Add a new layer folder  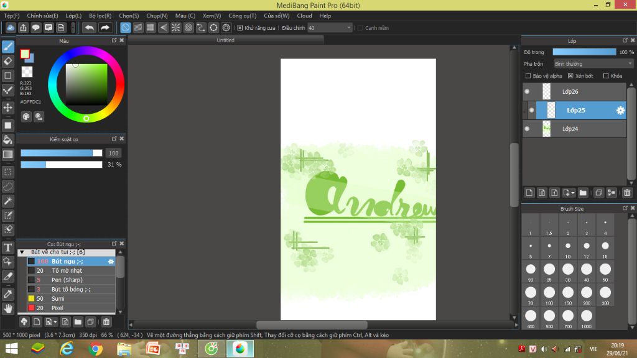point(583,193)
